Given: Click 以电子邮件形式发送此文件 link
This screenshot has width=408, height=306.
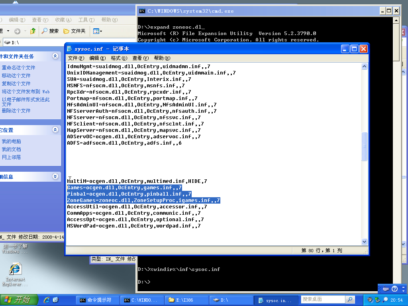Looking at the screenshot, I should (x=25, y=102).
